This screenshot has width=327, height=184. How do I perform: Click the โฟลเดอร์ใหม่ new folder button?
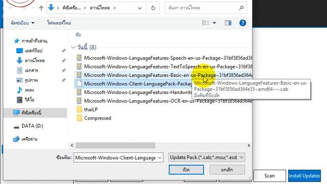click(59, 22)
